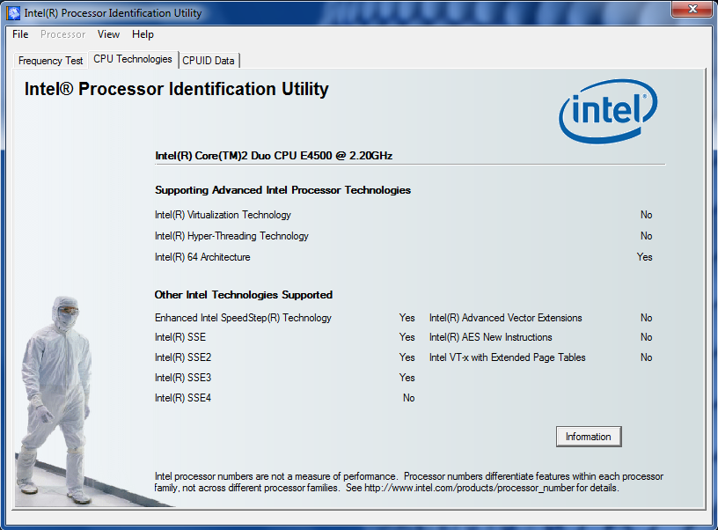This screenshot has width=718, height=530.
Task: Click the Information button
Action: [x=589, y=437]
